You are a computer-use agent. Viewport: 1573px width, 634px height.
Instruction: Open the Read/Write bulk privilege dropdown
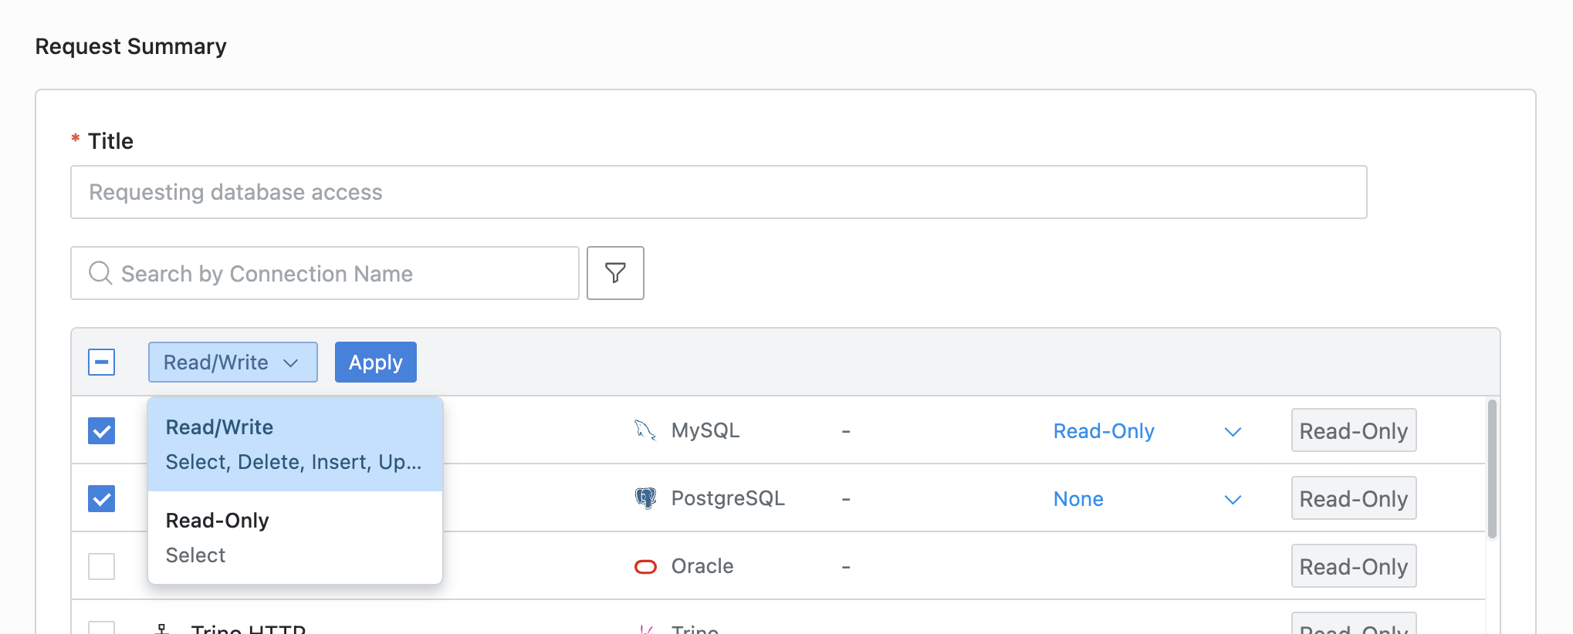[232, 363]
